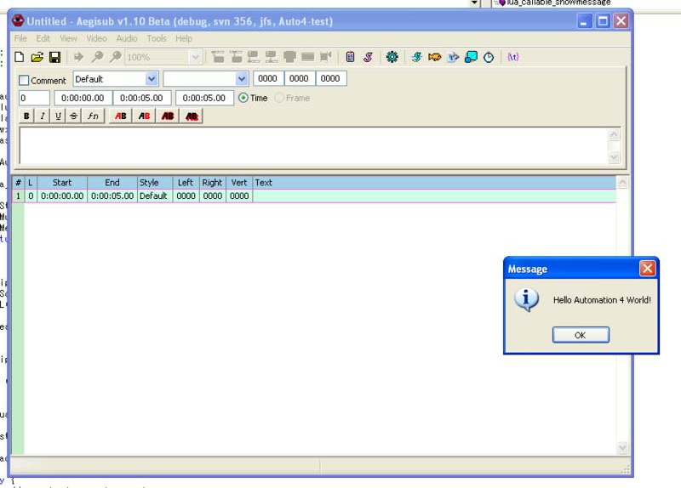Select the Time radio button

(243, 98)
